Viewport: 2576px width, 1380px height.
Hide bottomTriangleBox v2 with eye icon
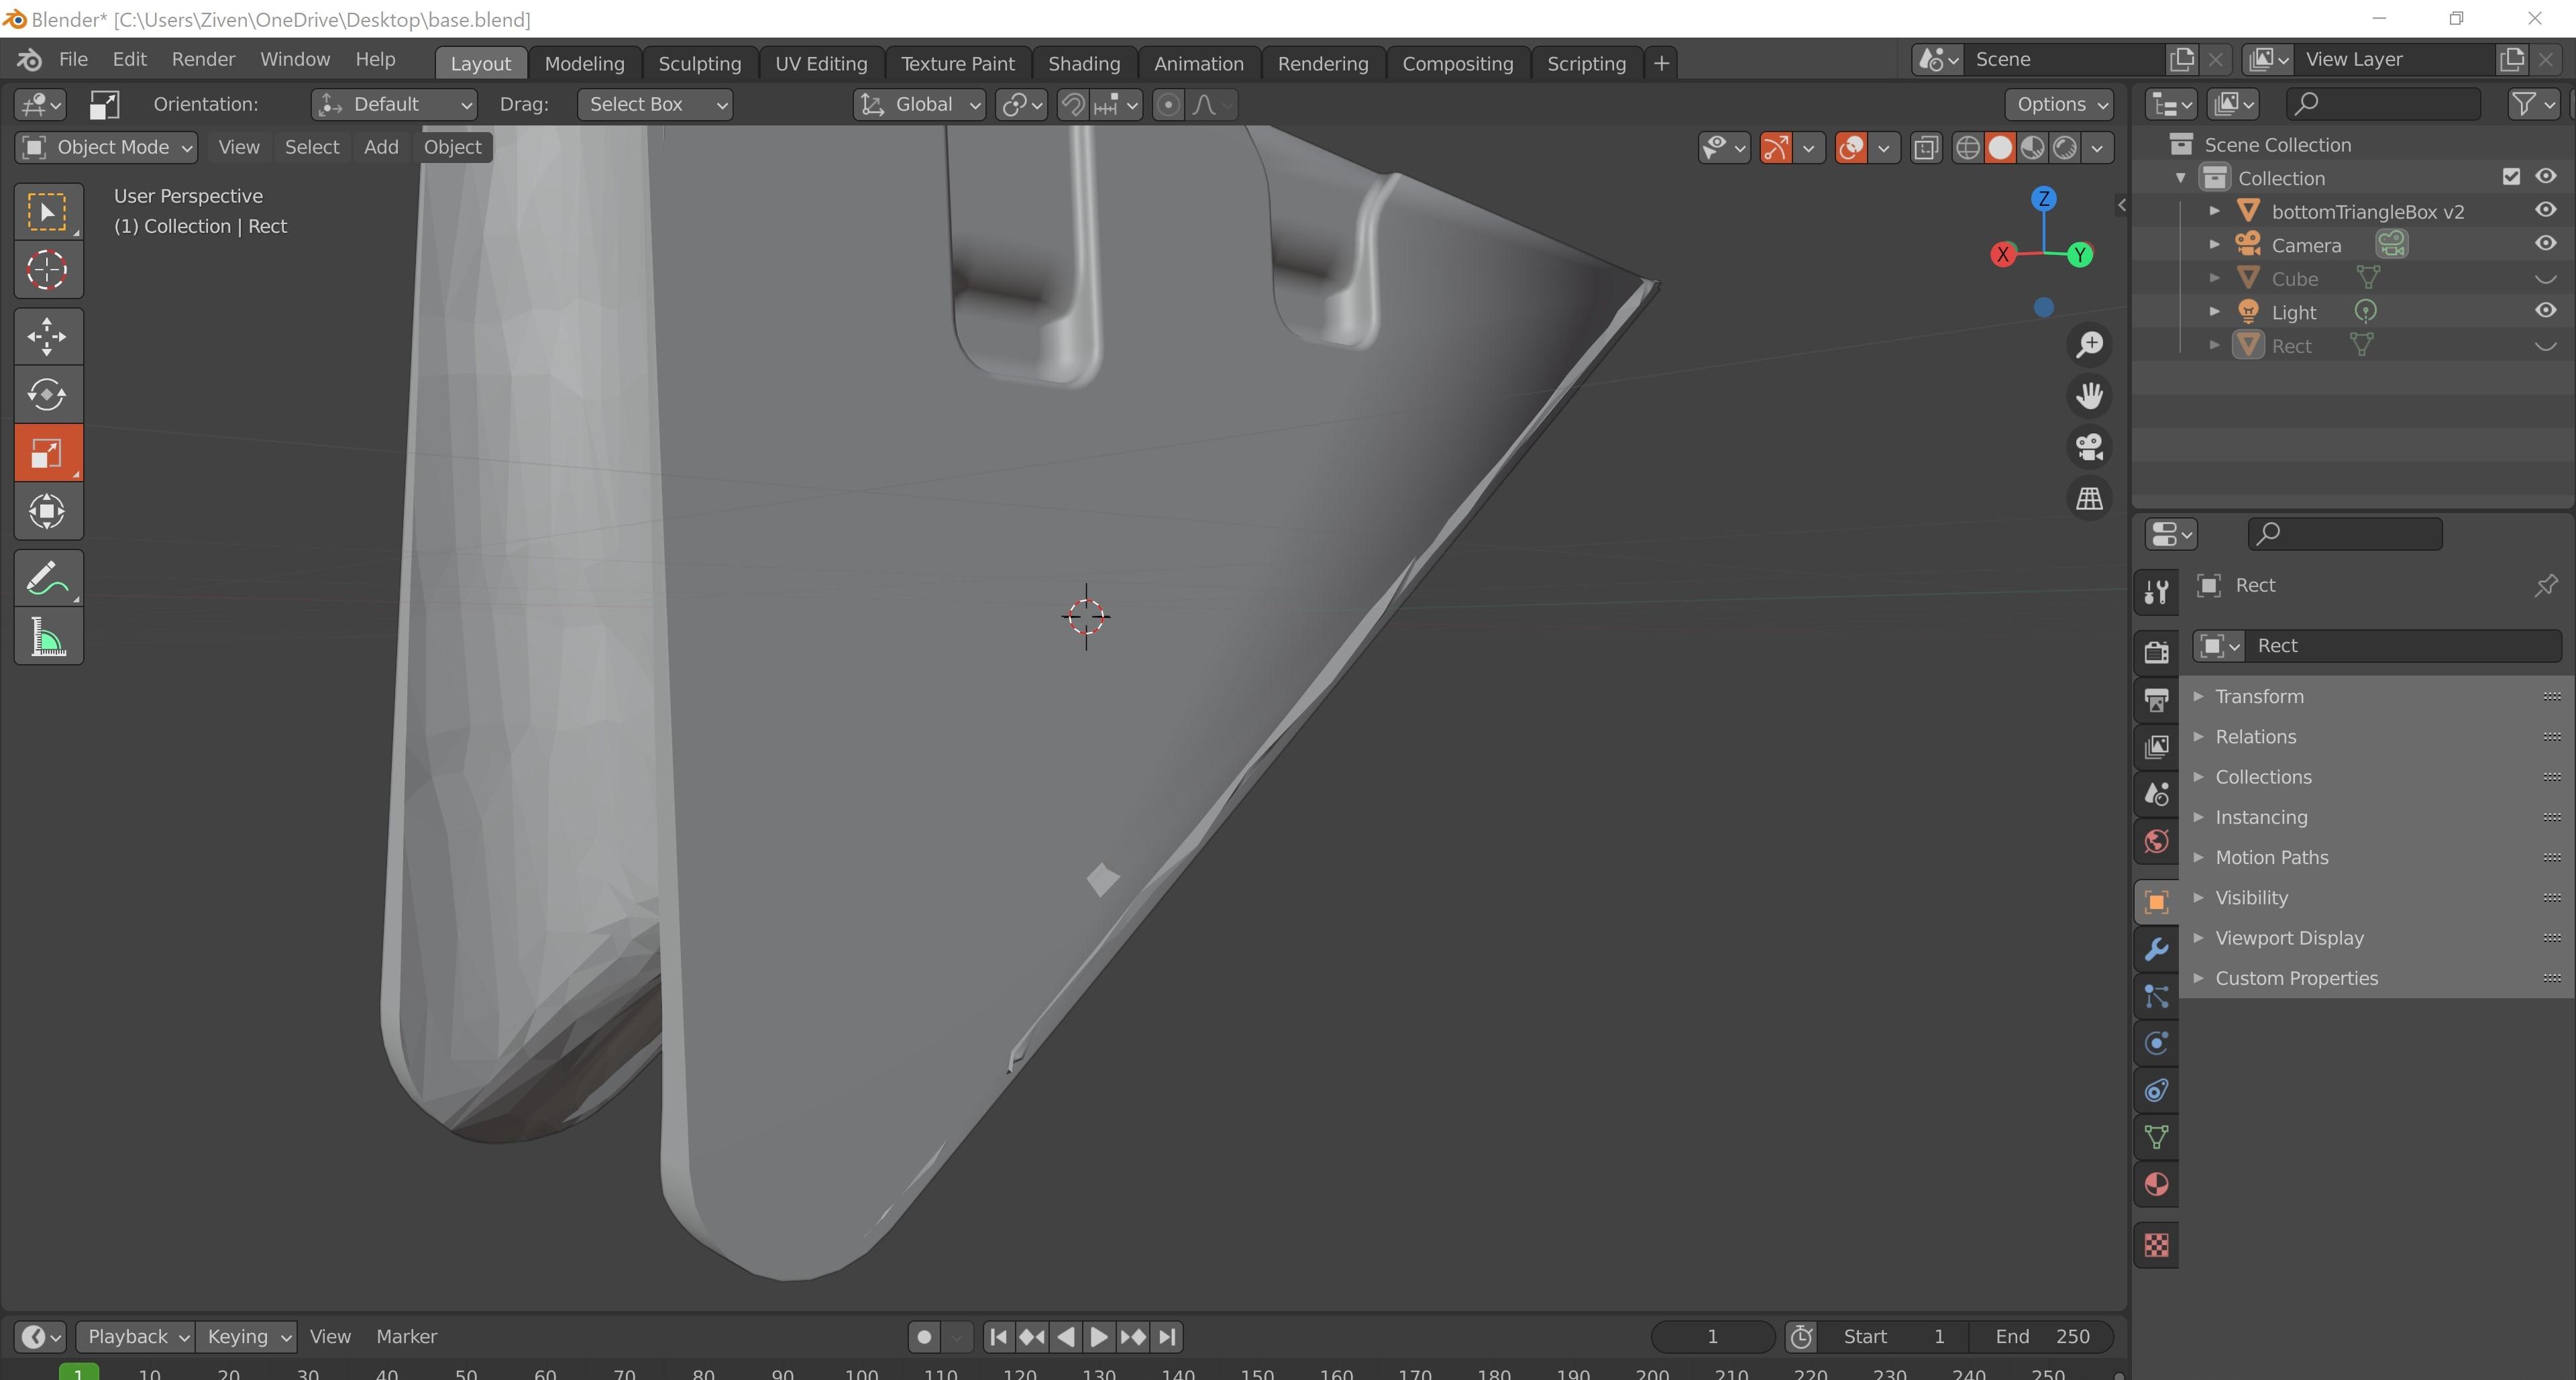pos(2545,210)
